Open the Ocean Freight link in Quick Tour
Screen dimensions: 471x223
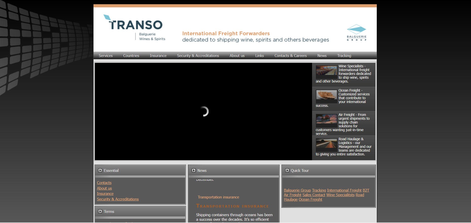point(310,199)
